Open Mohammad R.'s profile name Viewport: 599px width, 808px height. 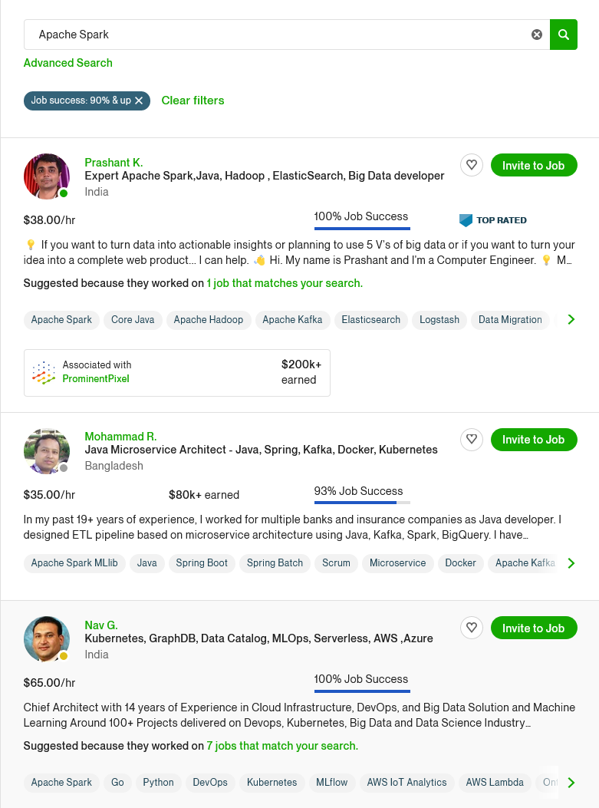point(120,436)
